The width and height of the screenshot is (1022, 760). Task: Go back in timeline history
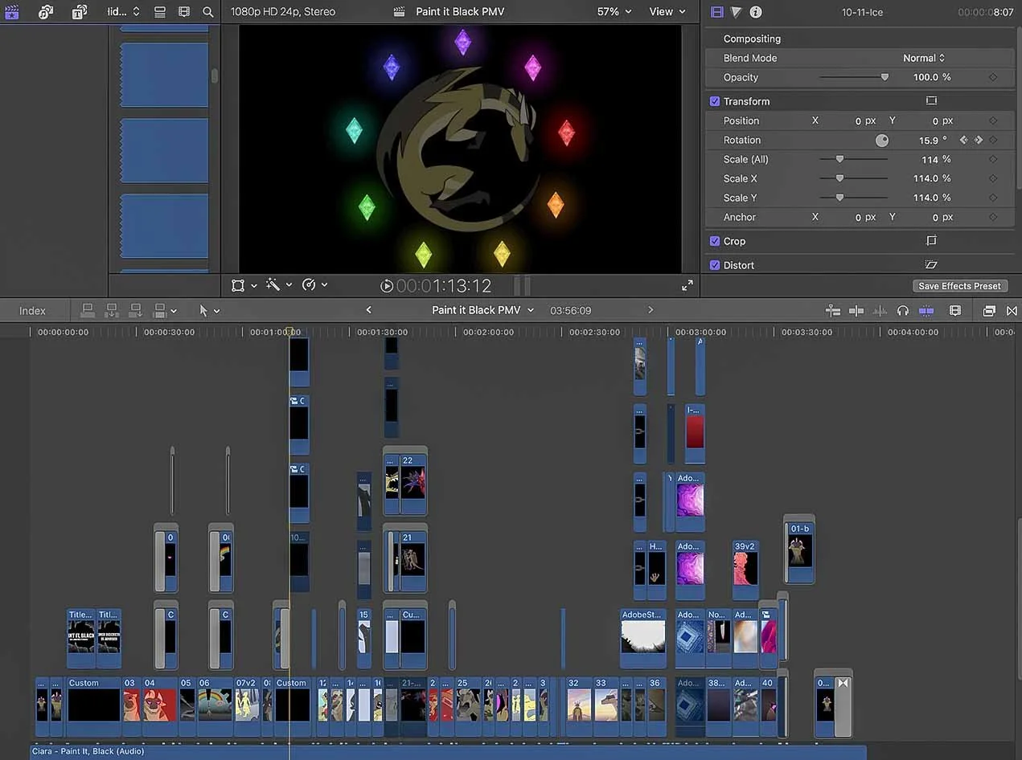368,310
